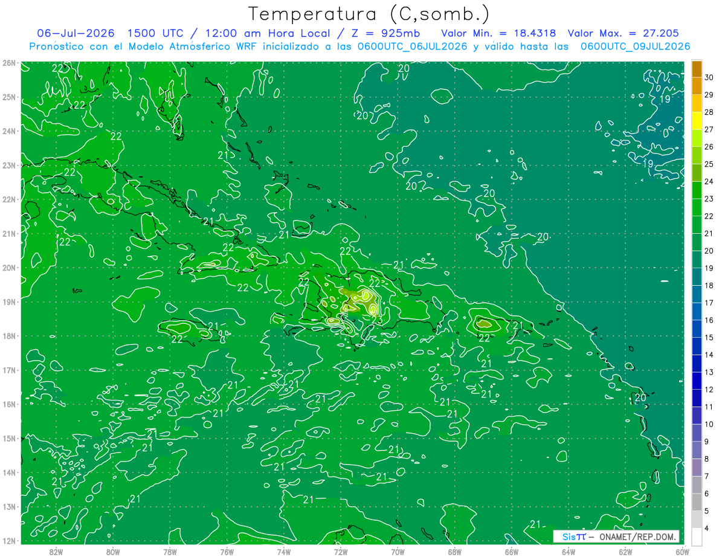Click the legend scale label '4'
The width and height of the screenshot is (725, 560).
click(708, 529)
